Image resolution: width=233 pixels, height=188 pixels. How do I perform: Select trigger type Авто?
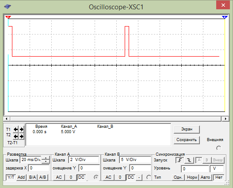pyautogui.click(x=205, y=177)
